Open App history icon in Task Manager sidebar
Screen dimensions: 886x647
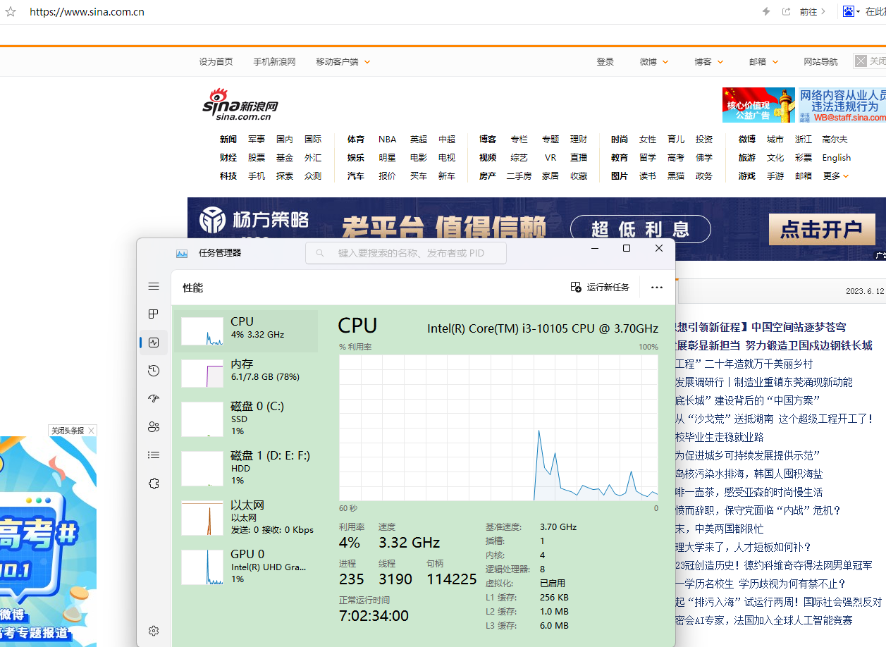click(x=154, y=371)
